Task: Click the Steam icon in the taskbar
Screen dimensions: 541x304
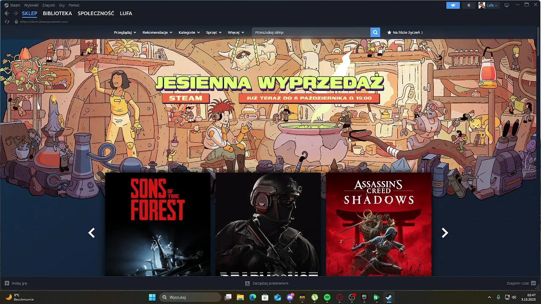Action: click(388, 297)
